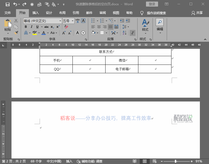Apply superscript formatting
This screenshot has width=209, height=164.
pyautogui.click(x=58, y=27)
